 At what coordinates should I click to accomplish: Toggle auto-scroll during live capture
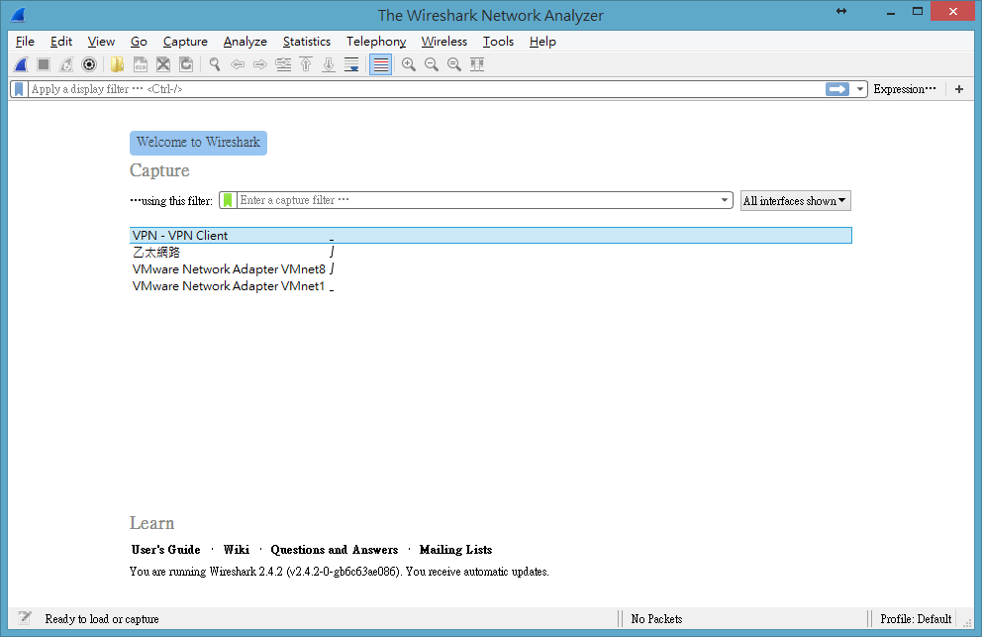(351, 64)
